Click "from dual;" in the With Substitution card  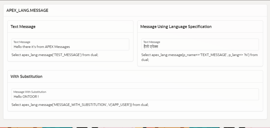141,105
